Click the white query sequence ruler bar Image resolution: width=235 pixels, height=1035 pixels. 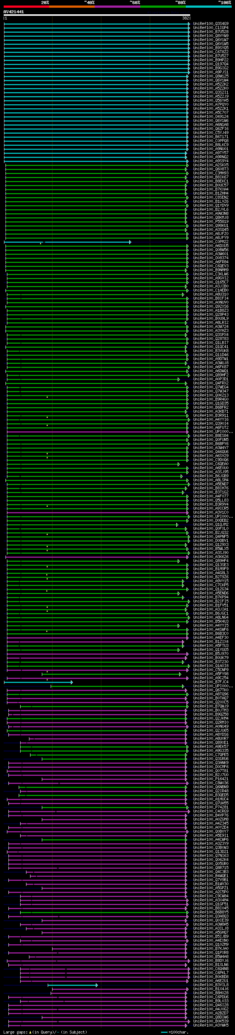pyautogui.click(x=97, y=15)
